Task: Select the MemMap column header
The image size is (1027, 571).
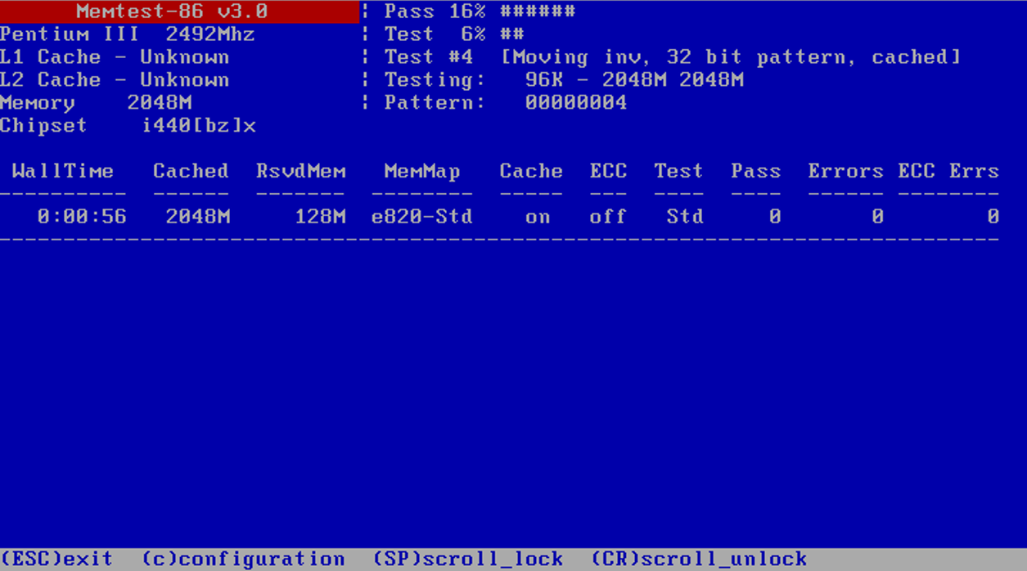Action: pyautogui.click(x=422, y=172)
